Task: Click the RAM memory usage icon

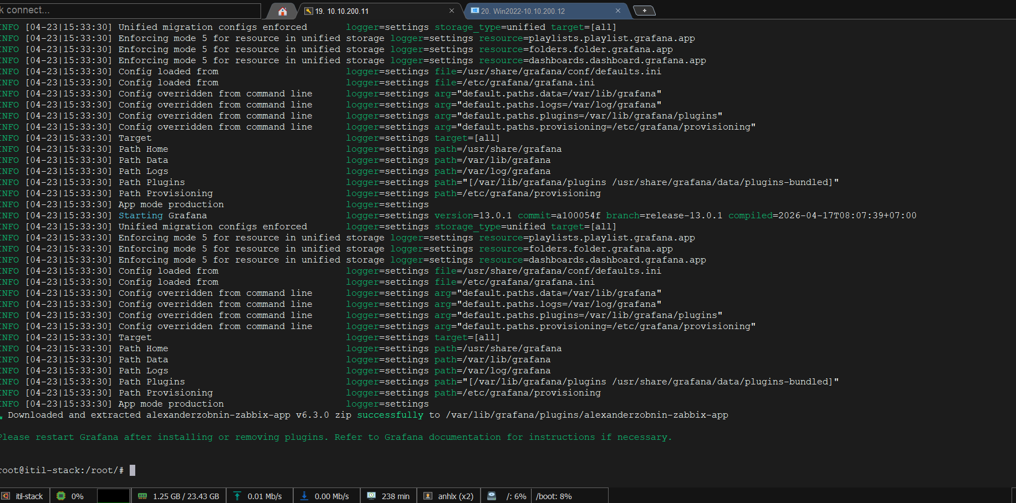Action: pos(142,496)
